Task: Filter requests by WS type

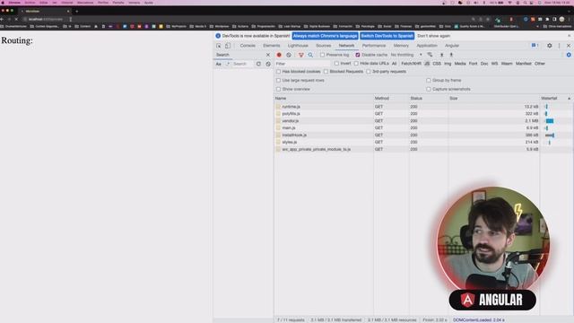Action: coord(494,64)
